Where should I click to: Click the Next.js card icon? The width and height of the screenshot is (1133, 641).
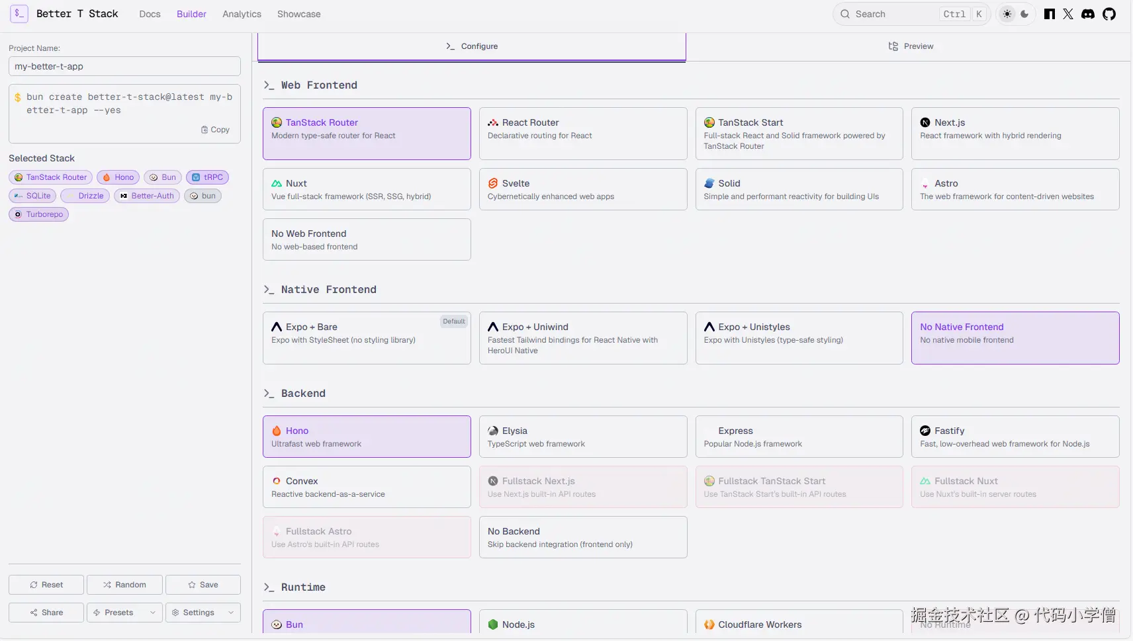[925, 122]
